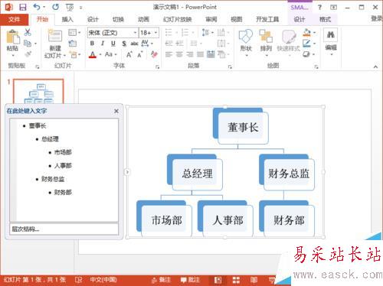
Task: Toggle Italic formatting
Action: (x=103, y=44)
